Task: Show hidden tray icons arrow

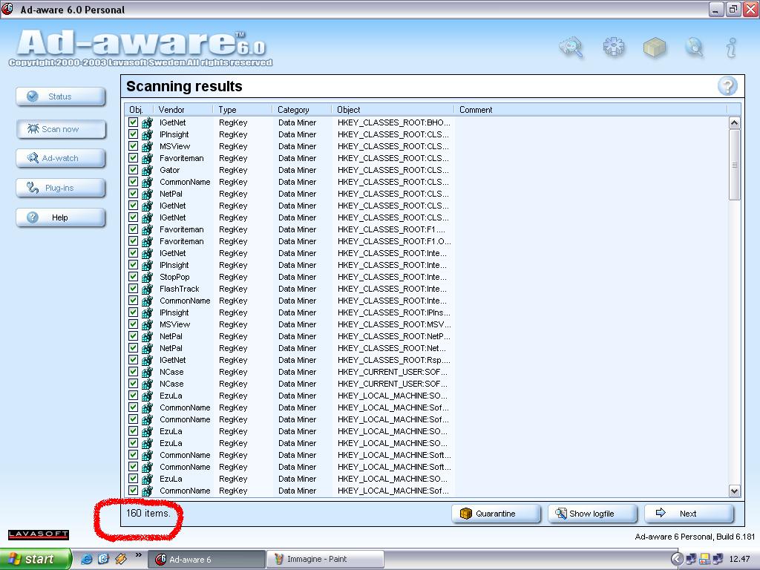Action: 677,559
